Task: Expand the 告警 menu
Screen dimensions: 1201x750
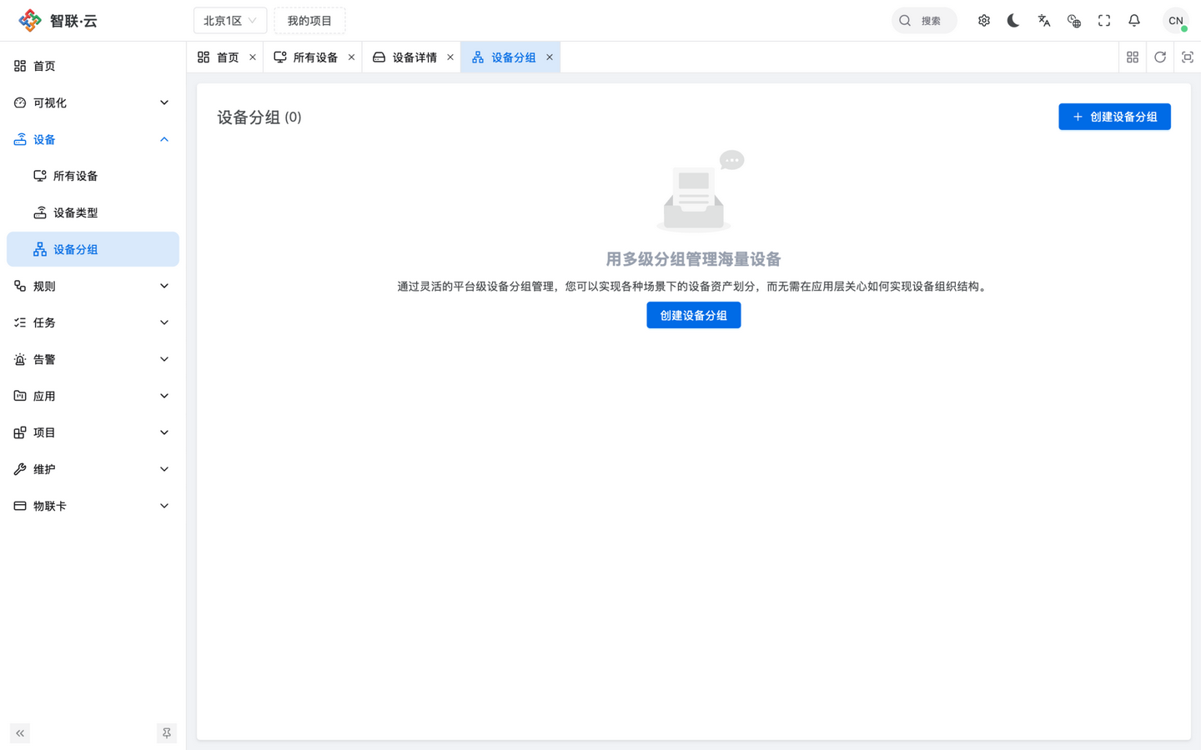Action: point(93,359)
